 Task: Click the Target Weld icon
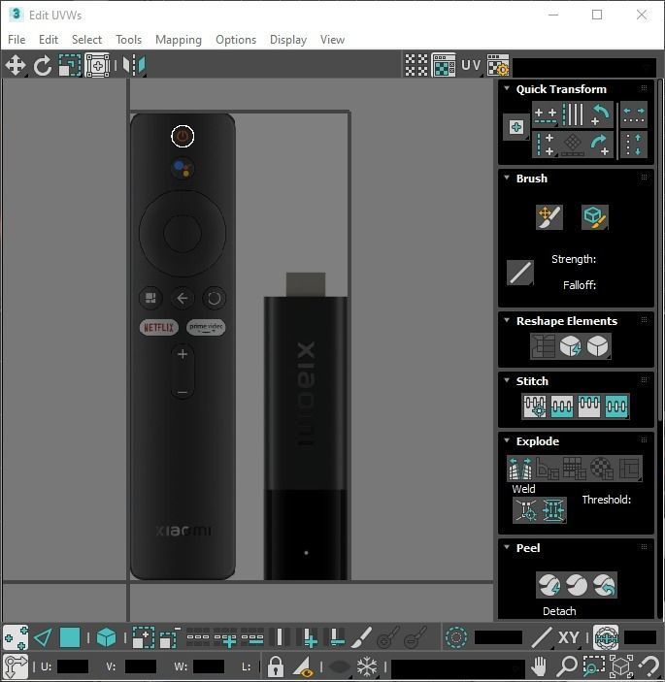tap(526, 509)
